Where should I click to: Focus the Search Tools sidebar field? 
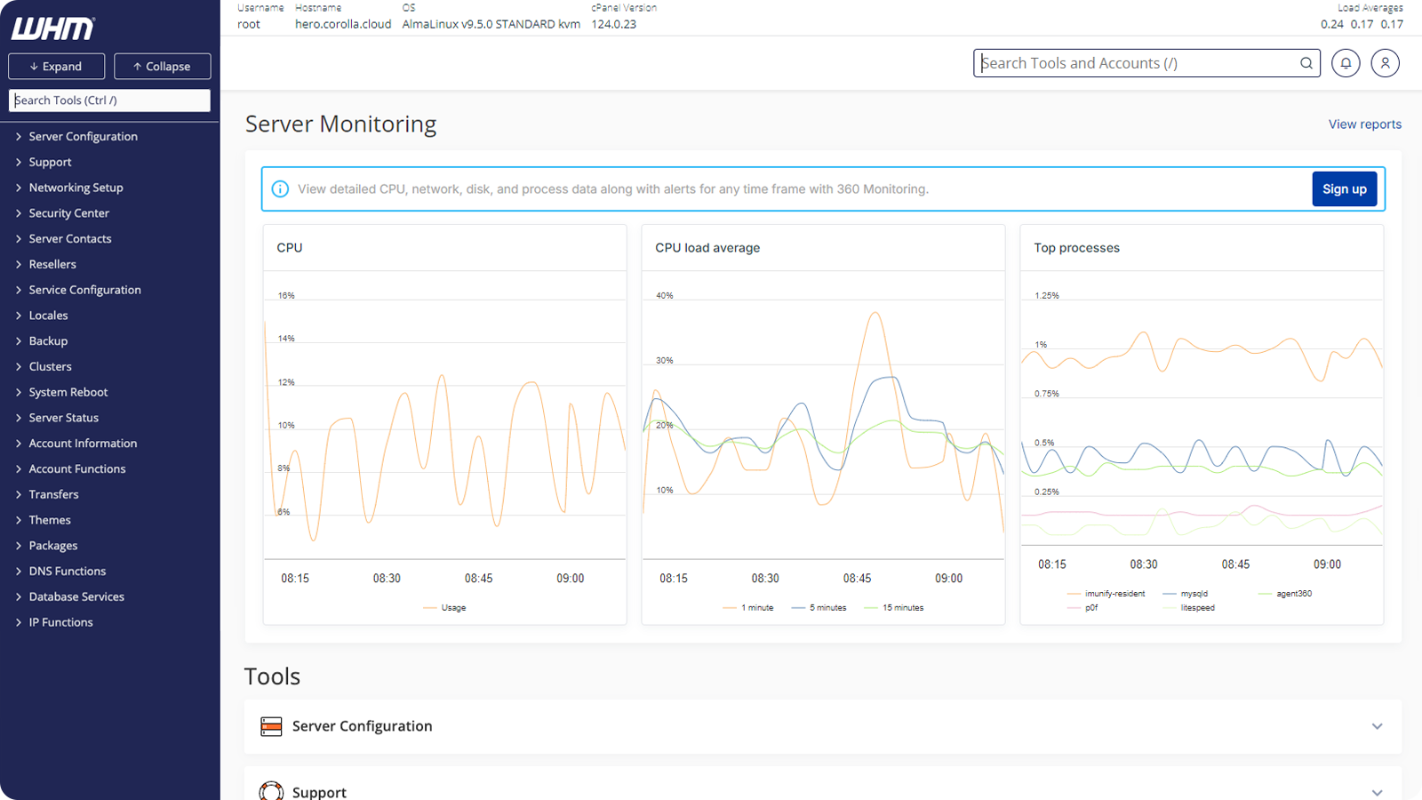point(109,100)
